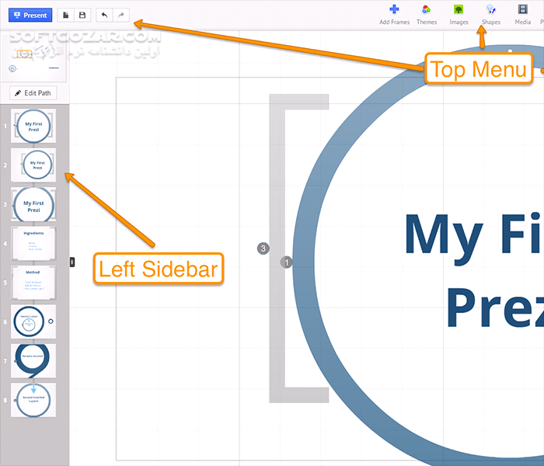Select the 'My First Prezi' title text
Viewport: 544px width, 466px height.
click(x=474, y=270)
